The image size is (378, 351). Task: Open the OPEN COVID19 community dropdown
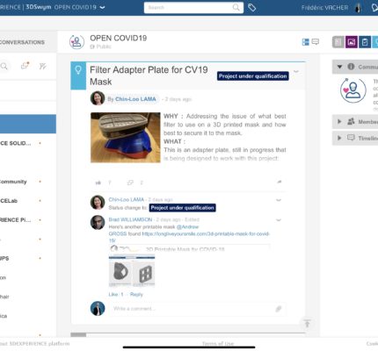pyautogui.click(x=102, y=7)
